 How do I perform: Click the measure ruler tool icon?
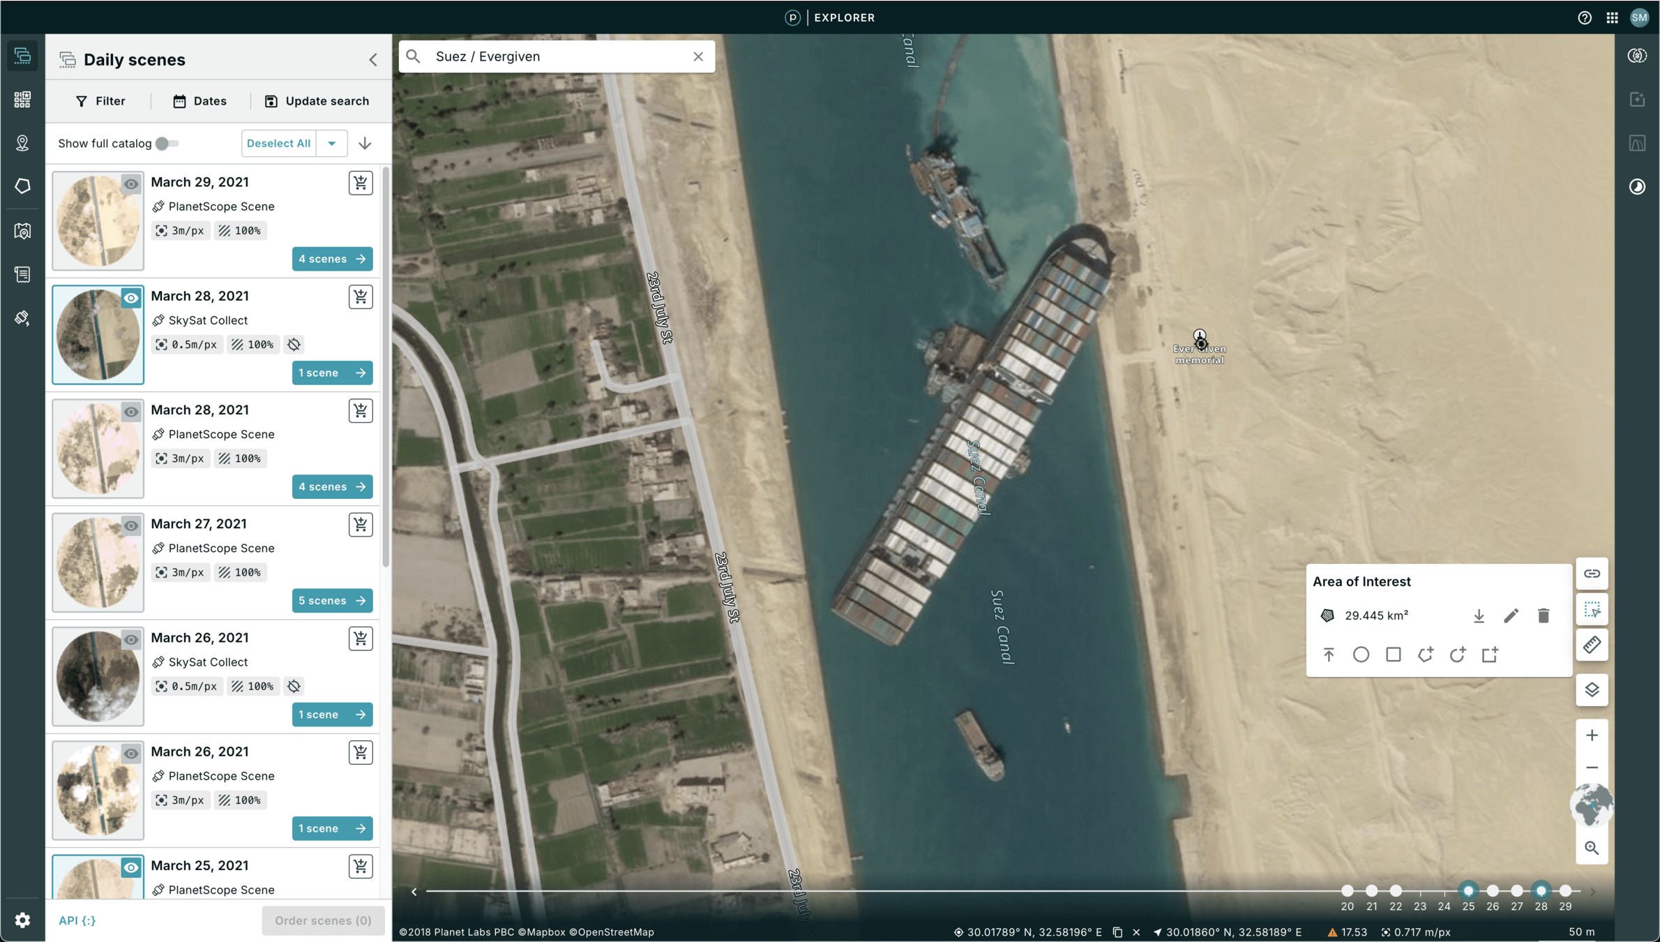pyautogui.click(x=1592, y=645)
